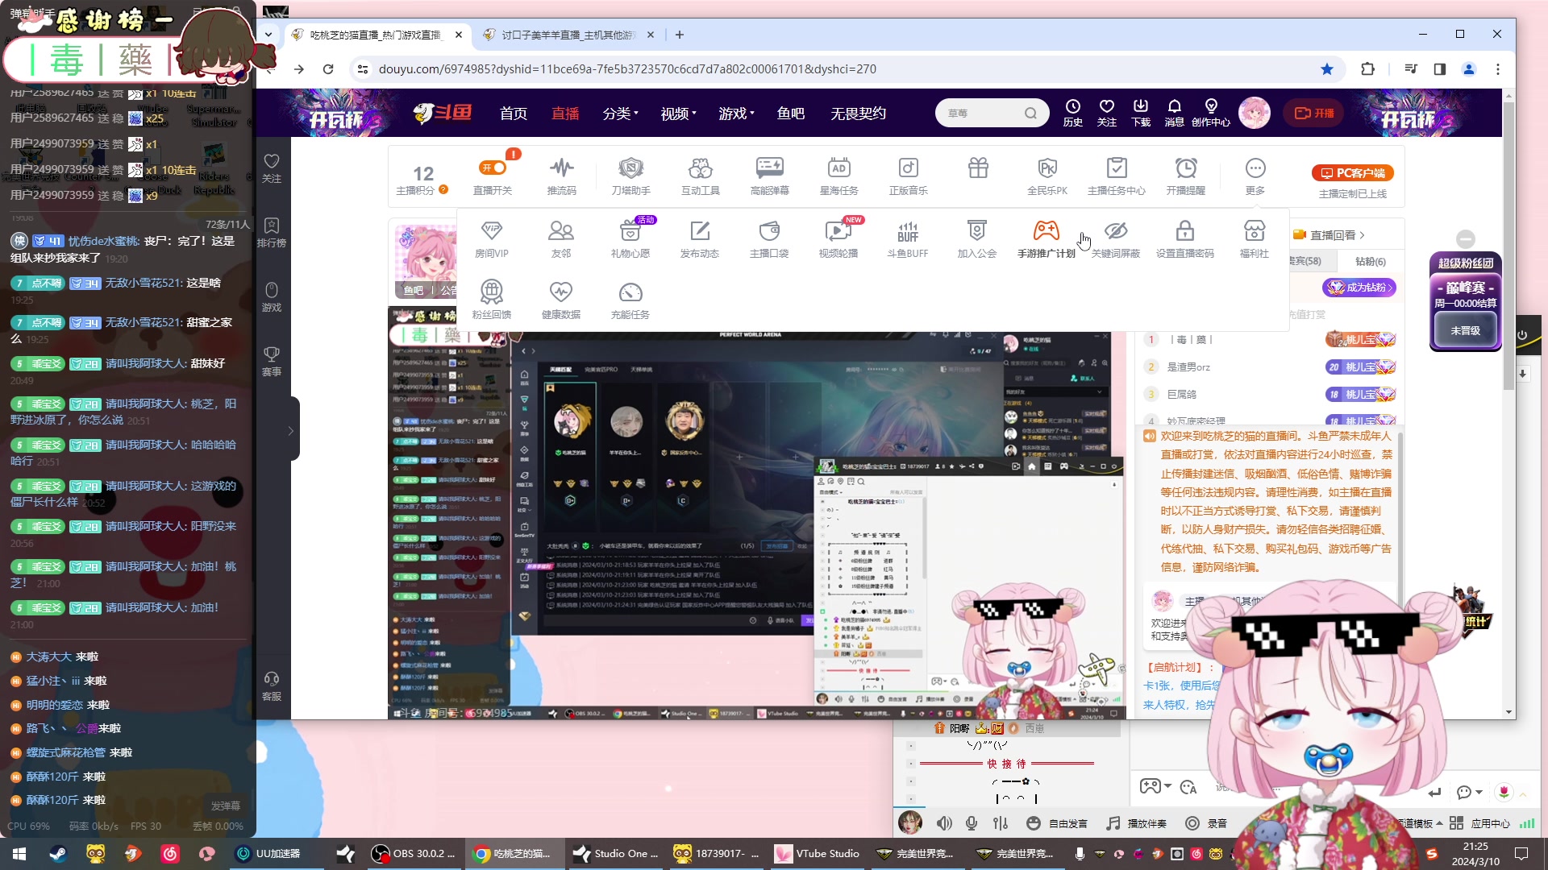Click in the browser address bar

click(x=838, y=69)
